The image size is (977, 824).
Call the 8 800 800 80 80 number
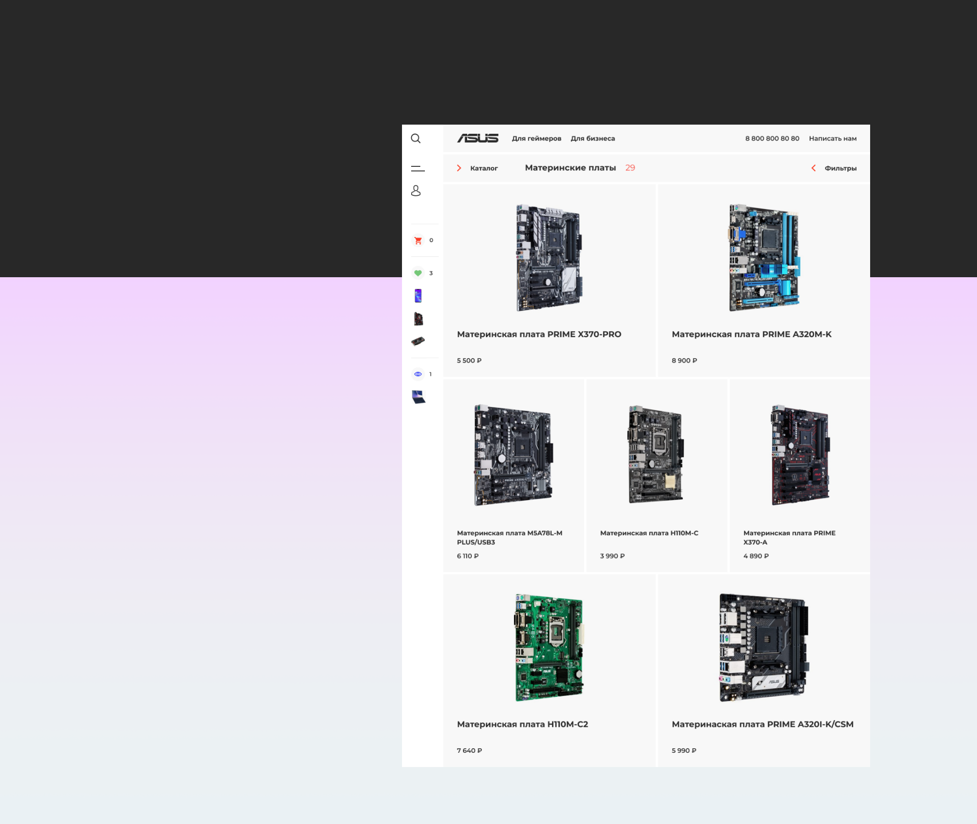772,138
